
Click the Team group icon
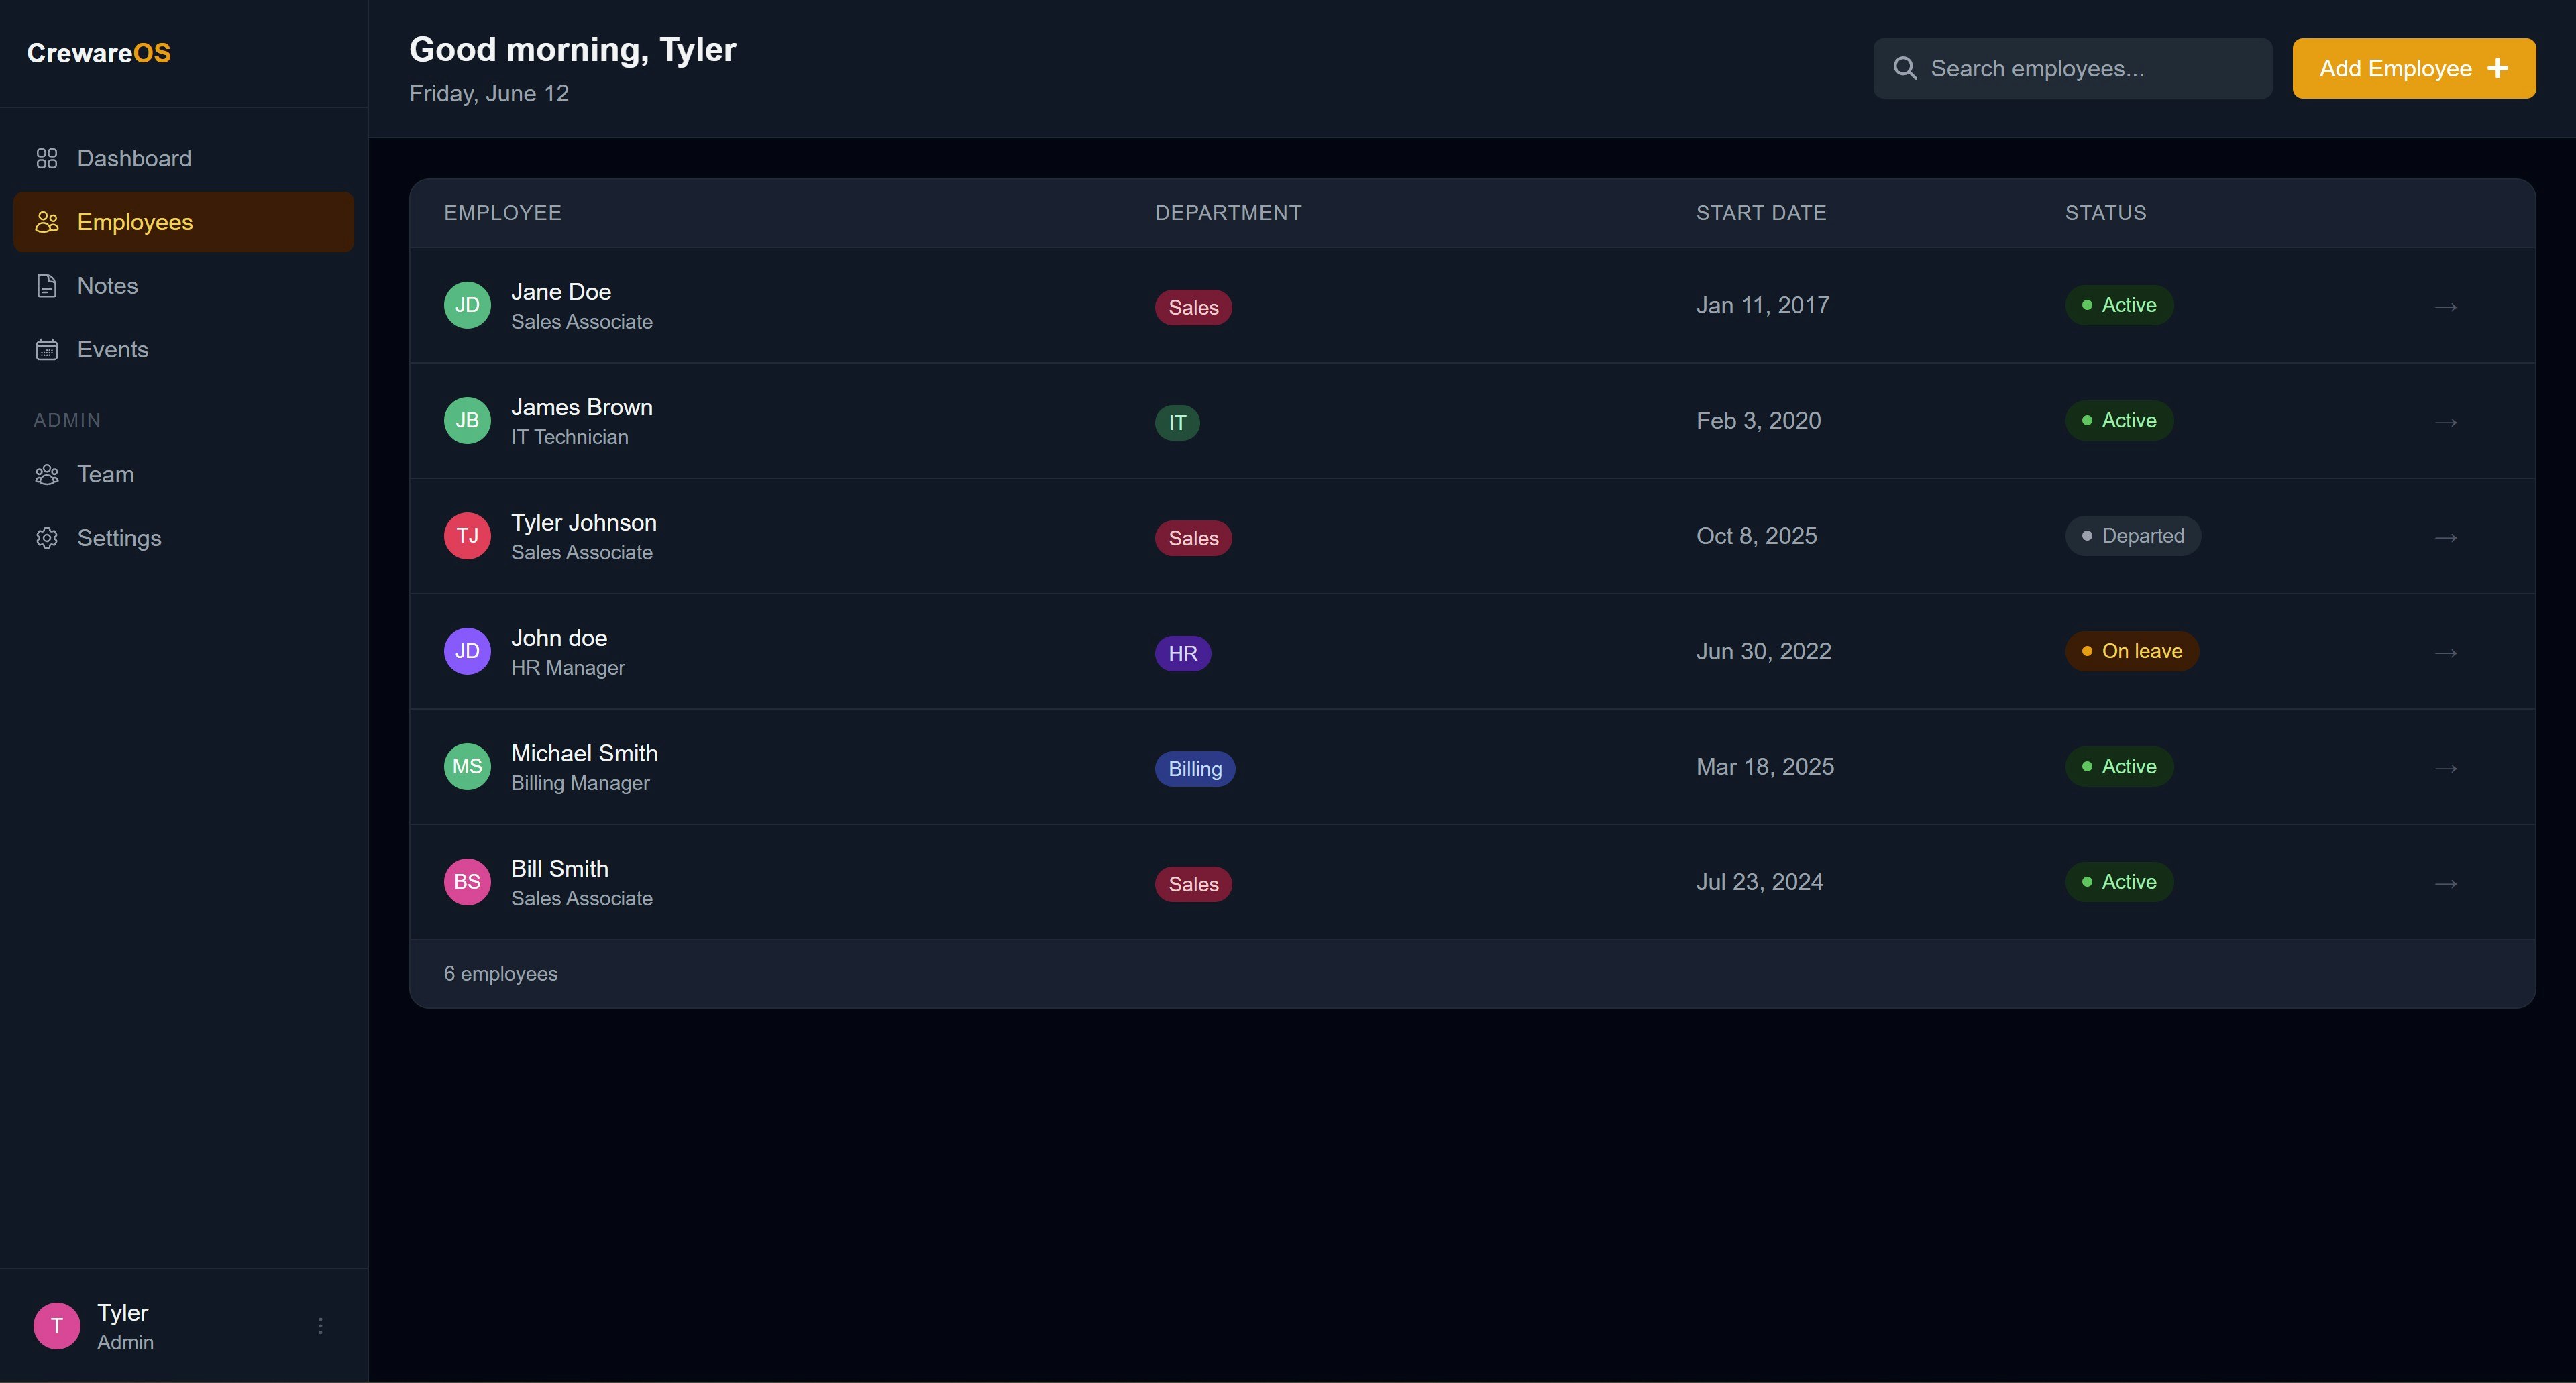pyautogui.click(x=47, y=474)
